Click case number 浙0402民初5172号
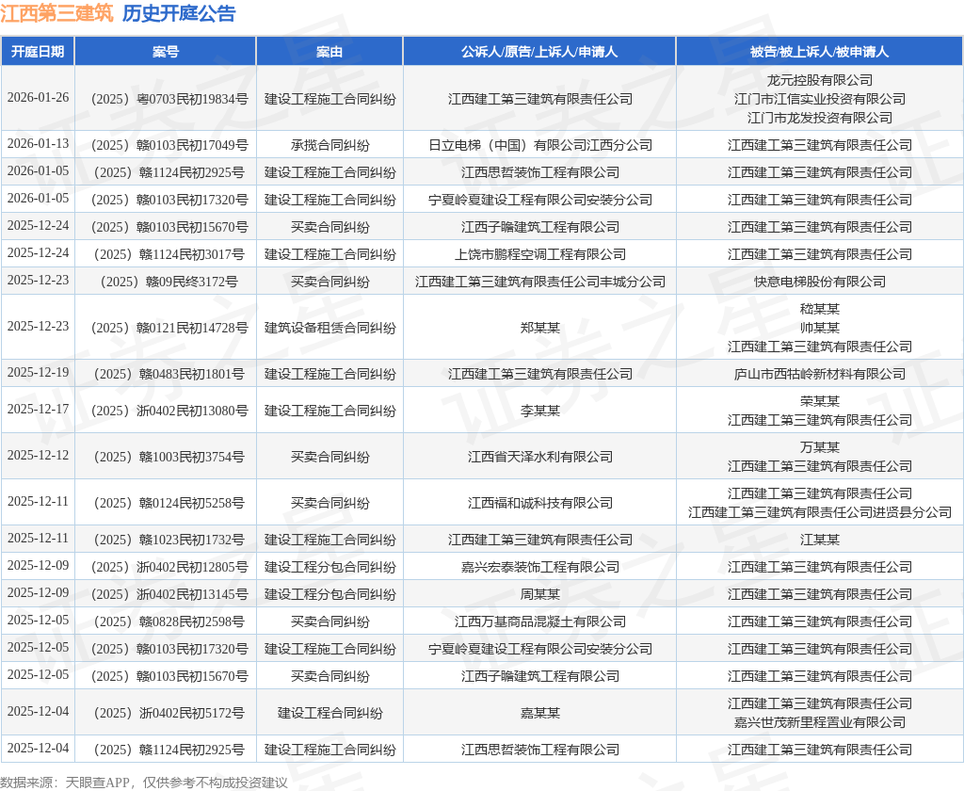This screenshot has width=964, height=791. (x=169, y=714)
